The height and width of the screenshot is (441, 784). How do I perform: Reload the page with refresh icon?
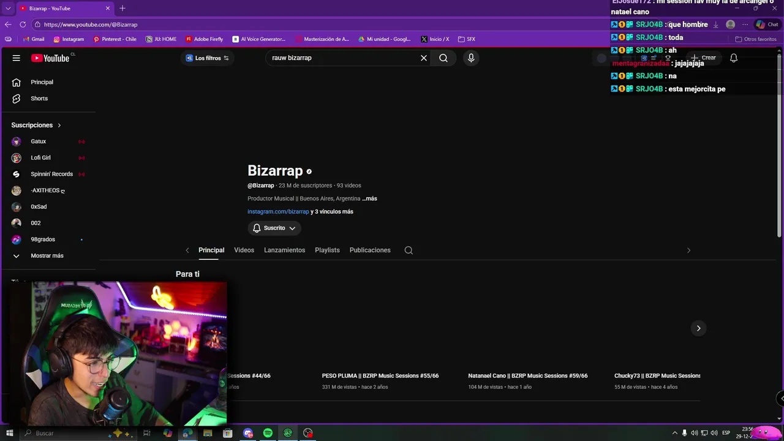[23, 24]
